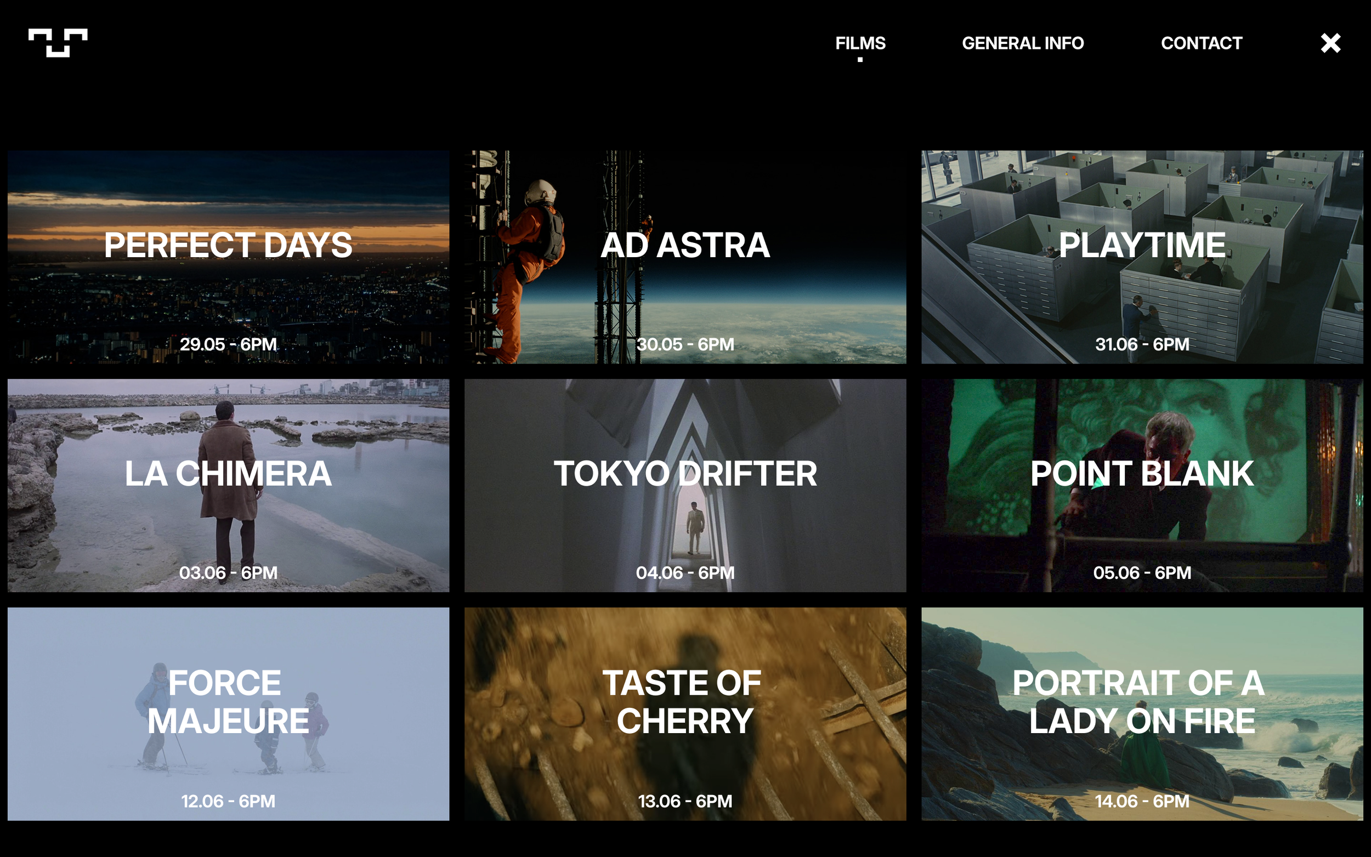Open the General Info menu item
The width and height of the screenshot is (1371, 857).
coord(1022,43)
